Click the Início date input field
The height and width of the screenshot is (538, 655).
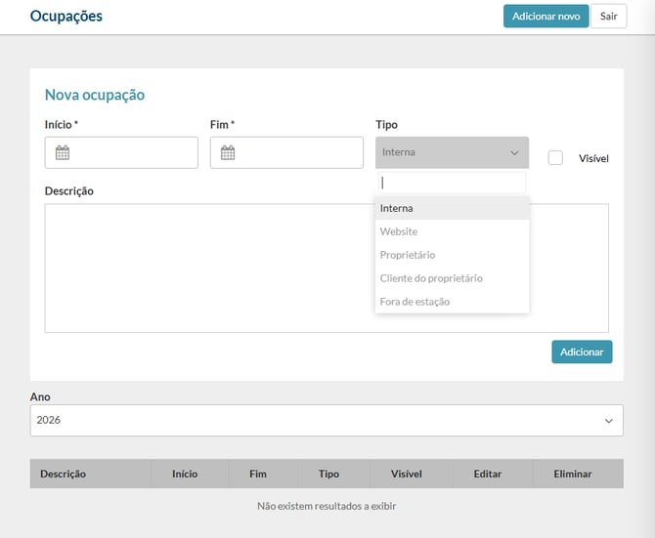pyautogui.click(x=121, y=152)
